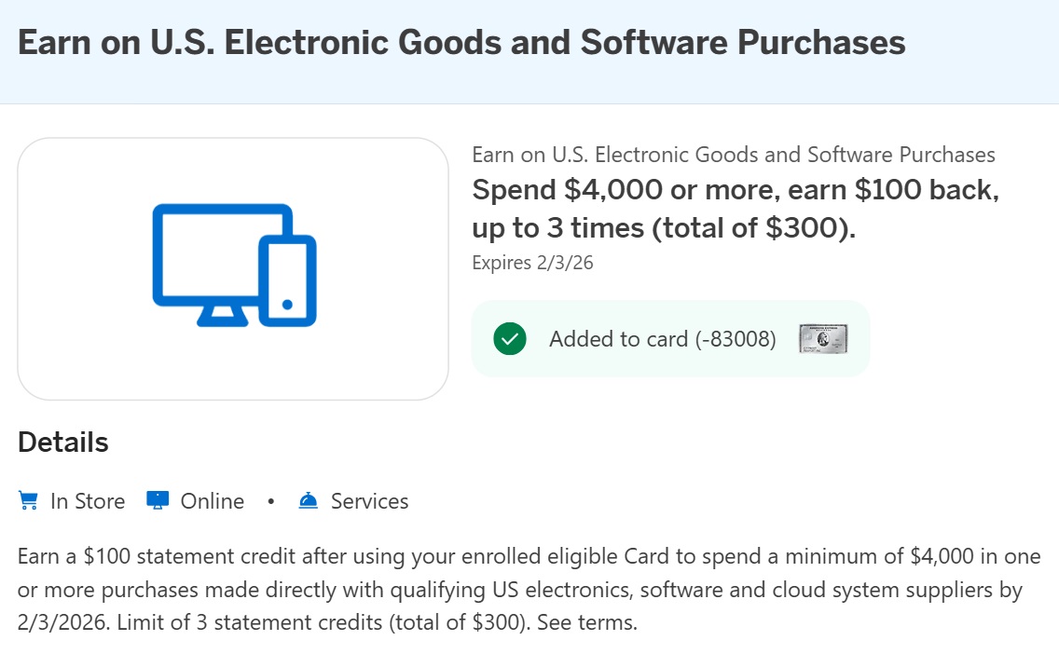Click the shopping cart In Store icon
The image size is (1059, 654).
(x=27, y=500)
